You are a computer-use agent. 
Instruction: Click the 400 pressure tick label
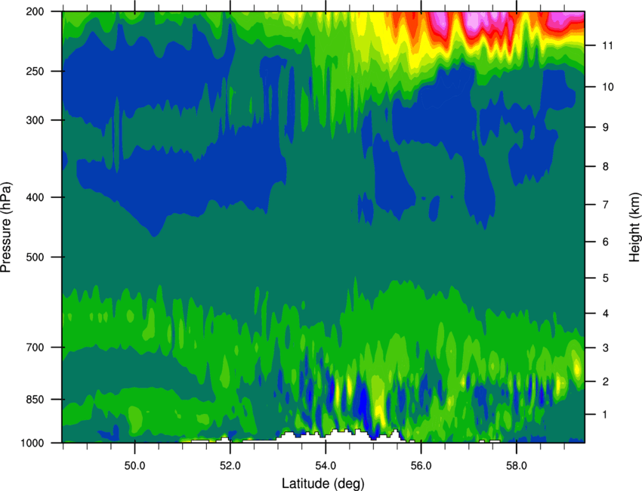point(35,197)
